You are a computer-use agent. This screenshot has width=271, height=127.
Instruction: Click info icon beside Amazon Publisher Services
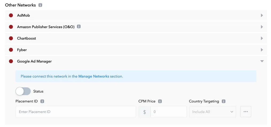pos(79,27)
